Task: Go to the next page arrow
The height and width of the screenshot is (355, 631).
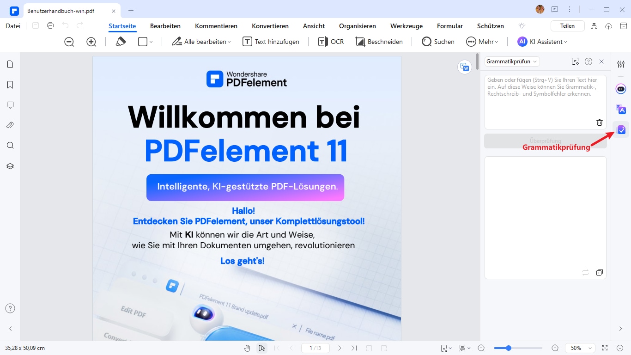Action: pos(340,348)
